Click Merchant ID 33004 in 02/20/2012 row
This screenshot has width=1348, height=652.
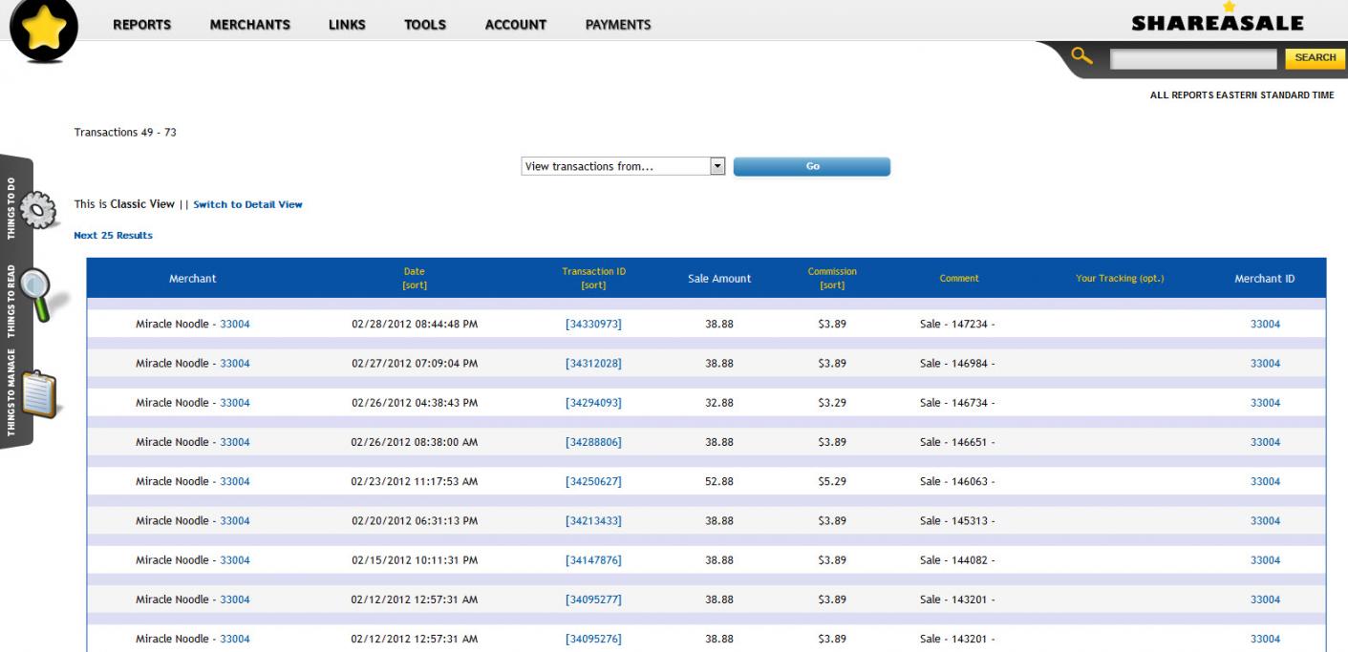pyautogui.click(x=1265, y=521)
